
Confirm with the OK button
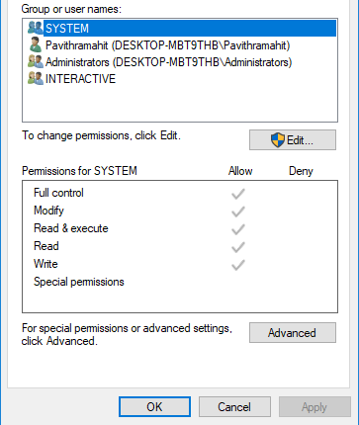(x=154, y=407)
